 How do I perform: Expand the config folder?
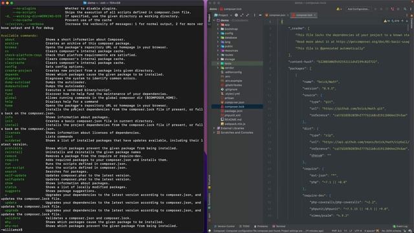pos(218,33)
